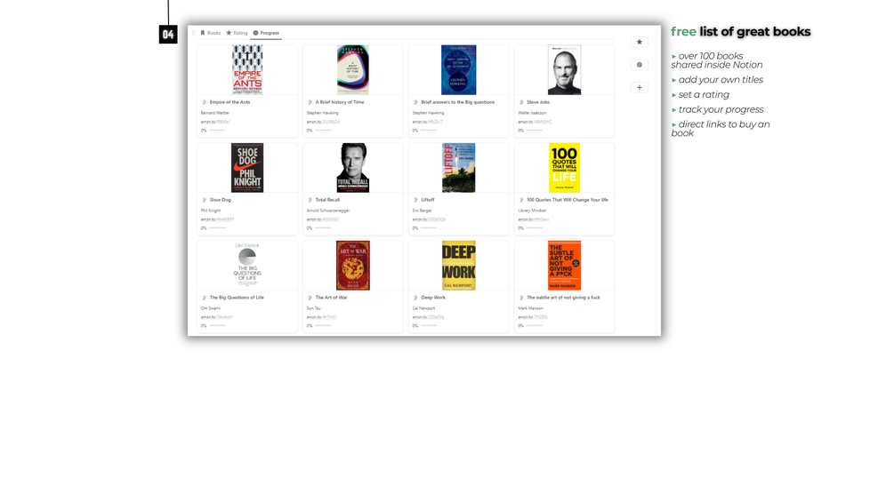Click 0% progress bar on Deep Work card
This screenshot has height=502, width=894.
429,325
